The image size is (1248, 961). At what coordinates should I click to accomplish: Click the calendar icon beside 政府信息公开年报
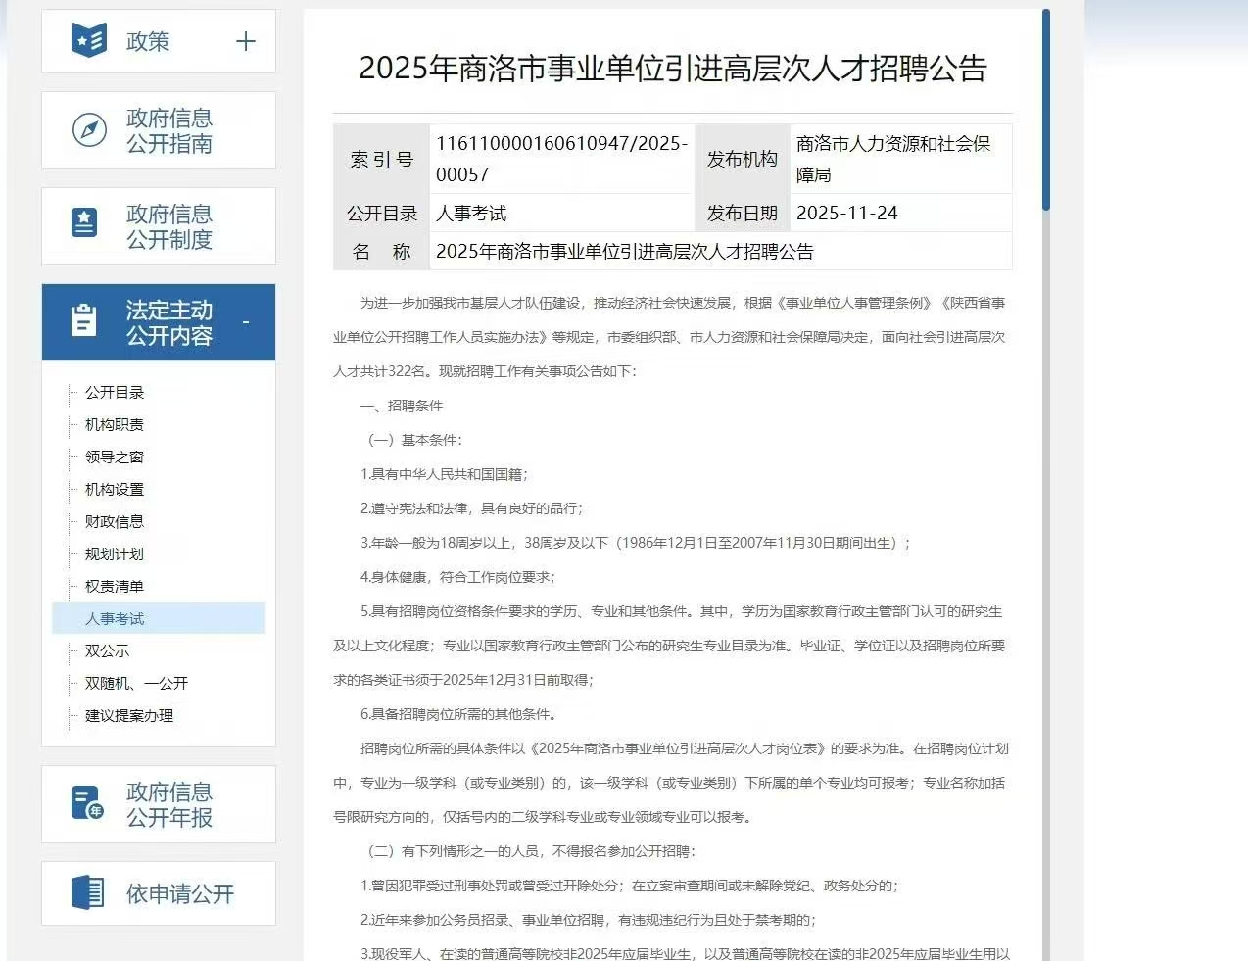(86, 803)
